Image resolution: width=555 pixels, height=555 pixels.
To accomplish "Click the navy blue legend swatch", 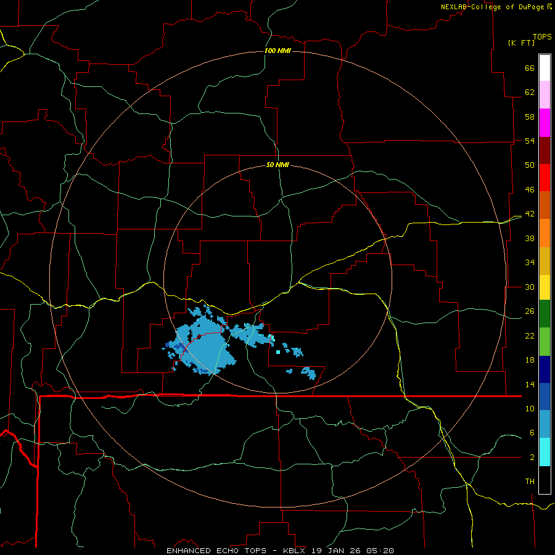I will [545, 369].
